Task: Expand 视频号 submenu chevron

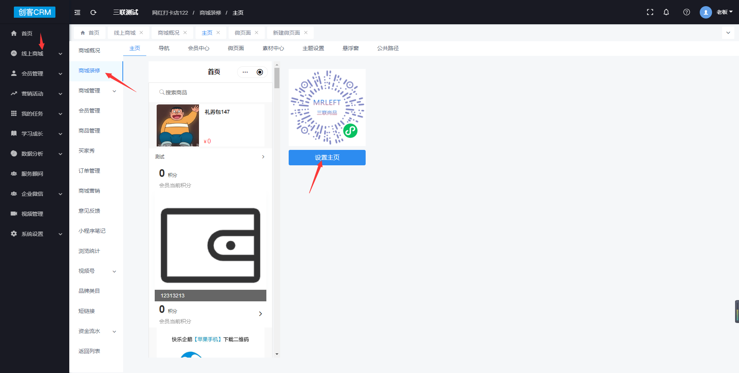Action: 114,271
